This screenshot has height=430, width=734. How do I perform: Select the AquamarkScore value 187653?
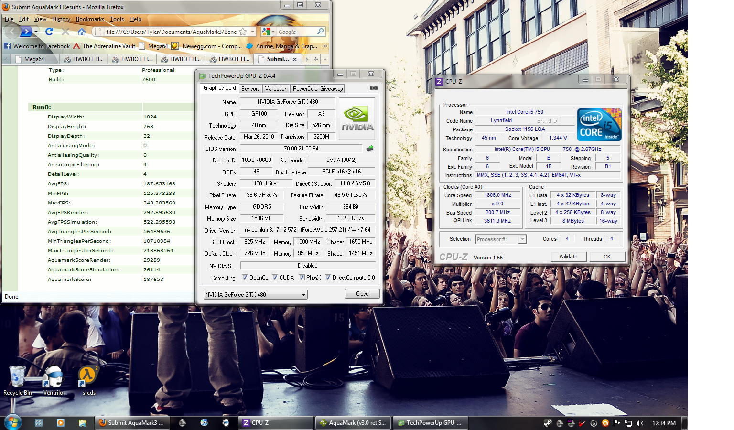[153, 279]
